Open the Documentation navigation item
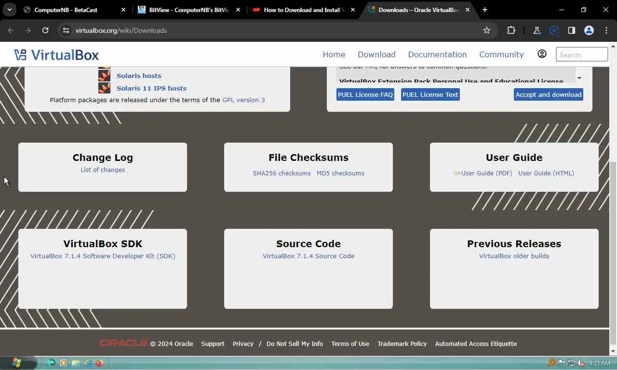 coord(437,54)
